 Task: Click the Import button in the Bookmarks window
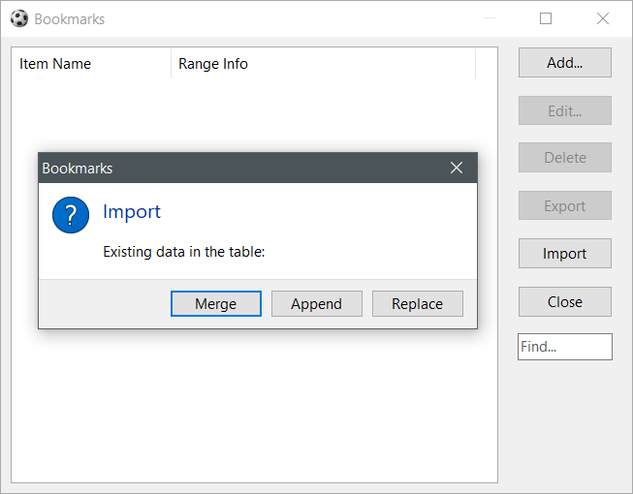pos(565,253)
